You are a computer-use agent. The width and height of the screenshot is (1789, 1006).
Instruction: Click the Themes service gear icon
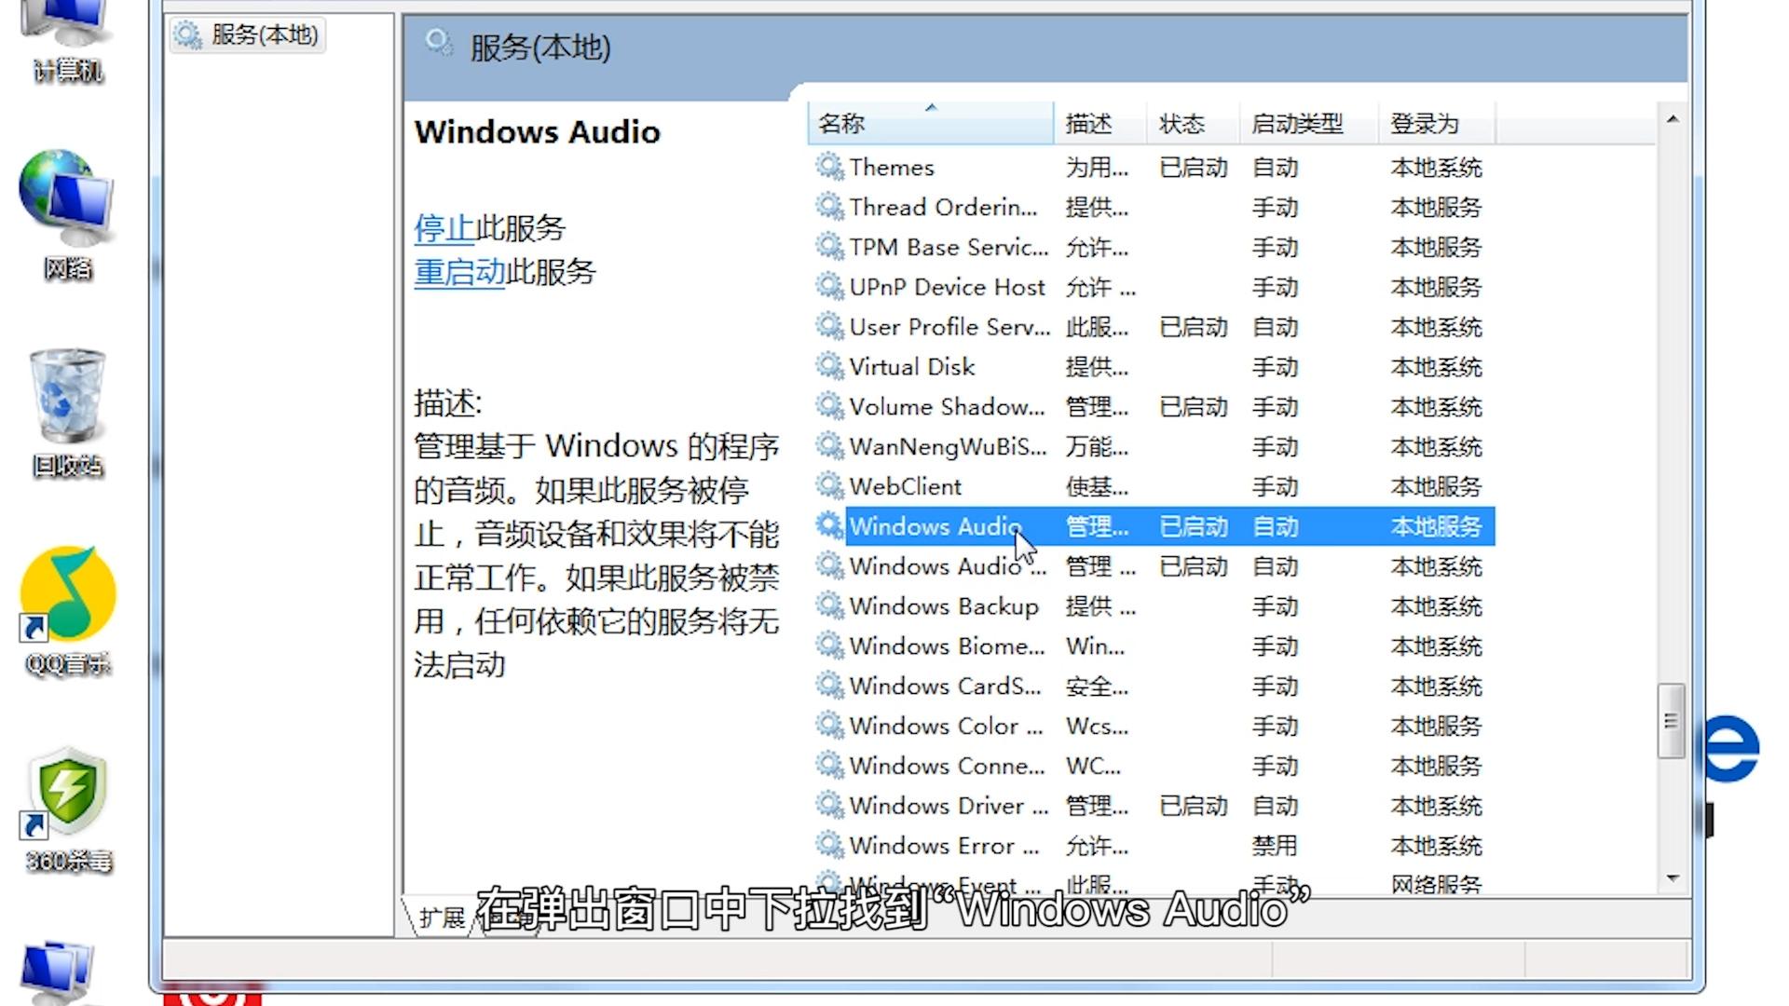[828, 167]
